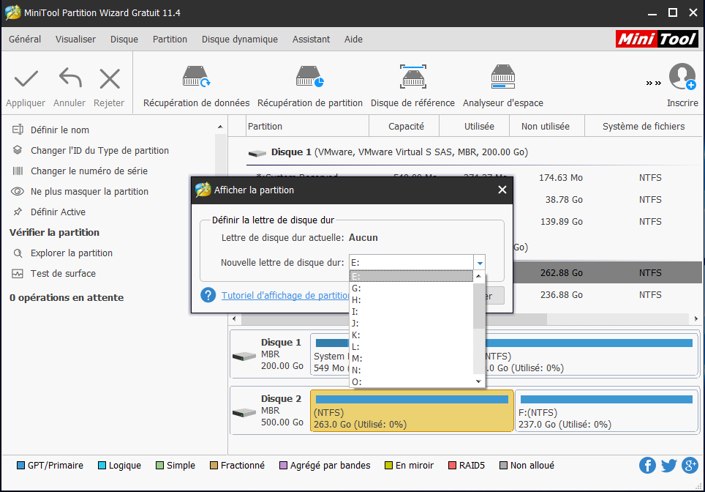Open the Assistant menu
Image resolution: width=705 pixels, height=492 pixels.
click(311, 39)
